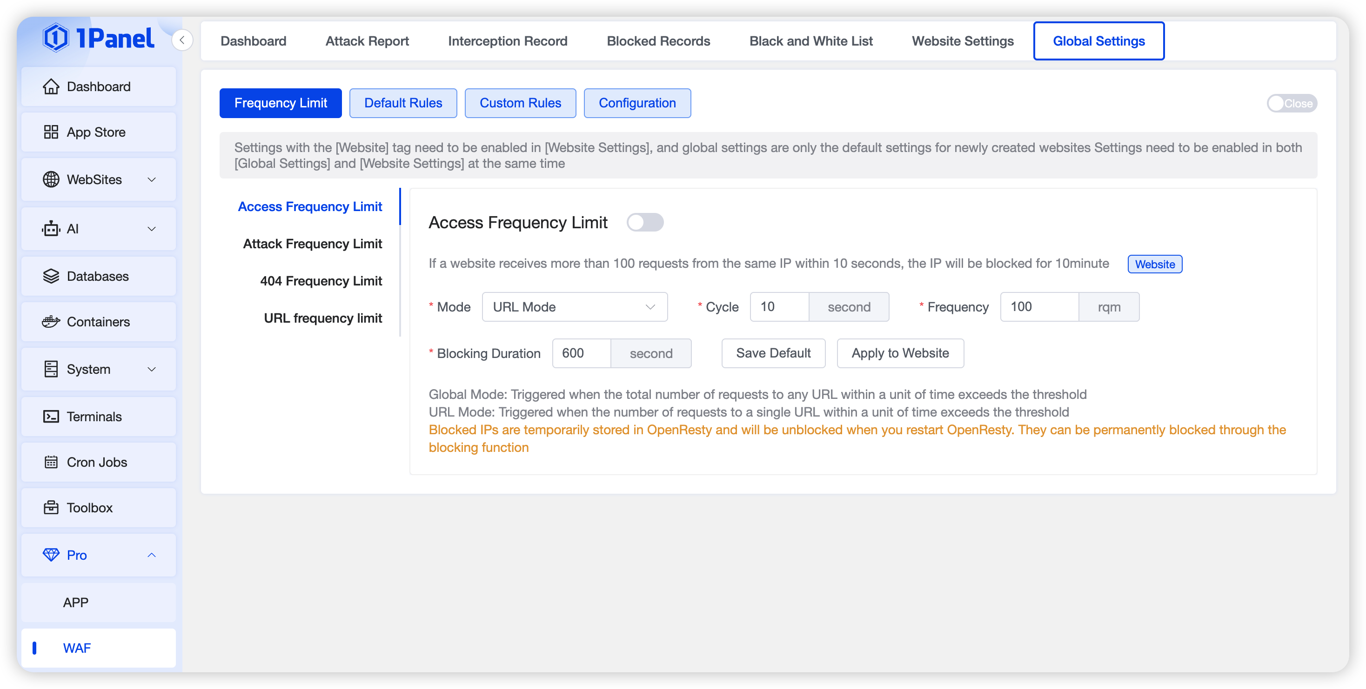1366x689 pixels.
Task: Click the 1Panel logo icon
Action: 56,38
